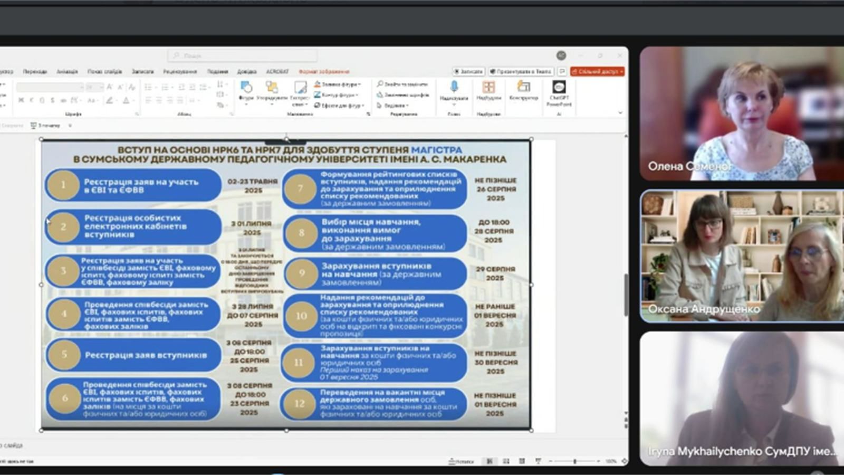The image size is (844, 475).
Task: Toggle italic К formatting
Action: 31,100
